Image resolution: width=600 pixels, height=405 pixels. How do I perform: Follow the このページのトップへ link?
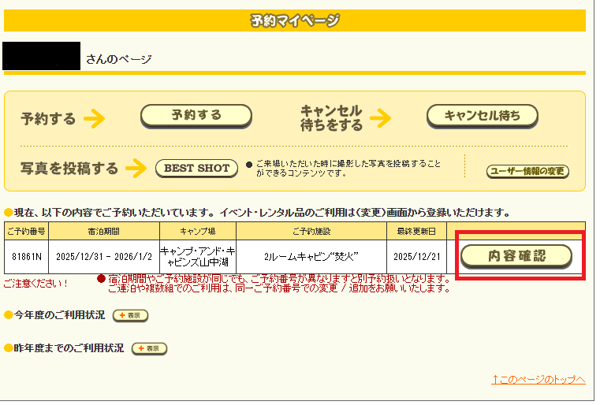(538, 380)
